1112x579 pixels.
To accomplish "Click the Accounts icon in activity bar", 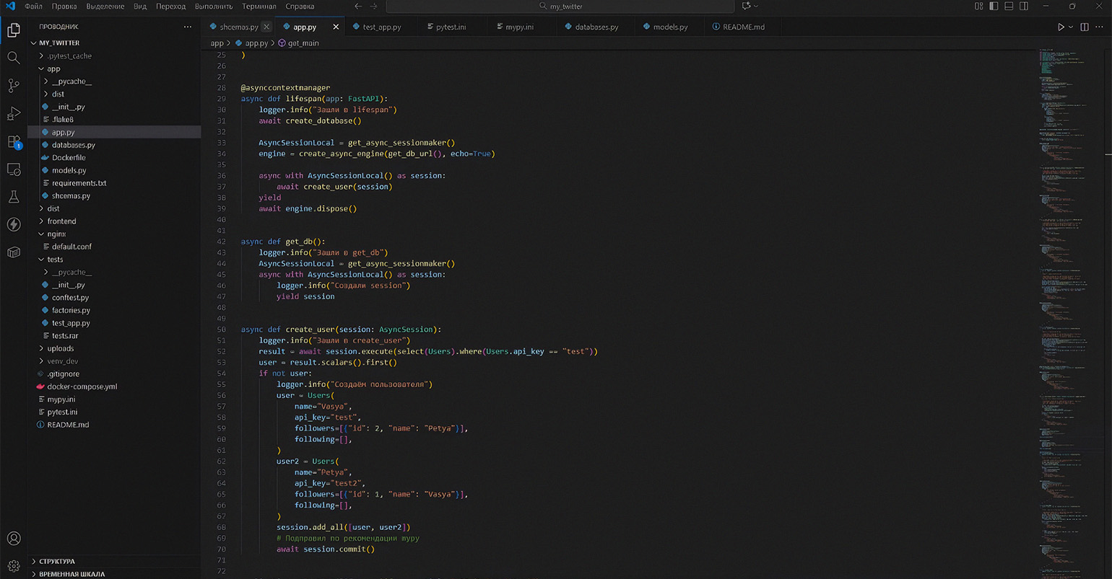I will point(13,539).
